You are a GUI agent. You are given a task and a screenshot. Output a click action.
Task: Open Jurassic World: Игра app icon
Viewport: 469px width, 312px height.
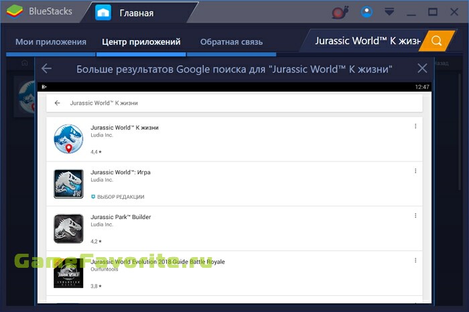coord(68,184)
